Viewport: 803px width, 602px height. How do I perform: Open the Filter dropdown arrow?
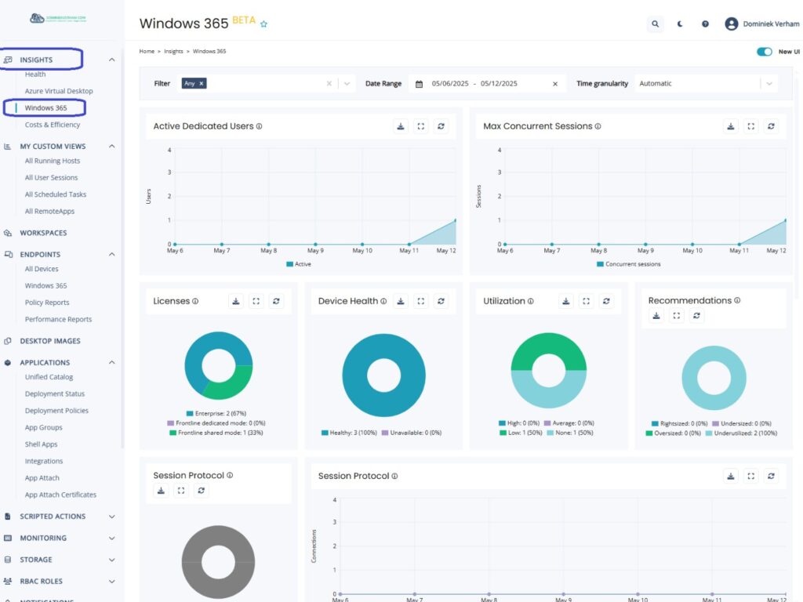[x=347, y=83]
